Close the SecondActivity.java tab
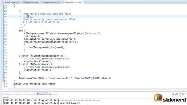 click(x=82, y=2)
